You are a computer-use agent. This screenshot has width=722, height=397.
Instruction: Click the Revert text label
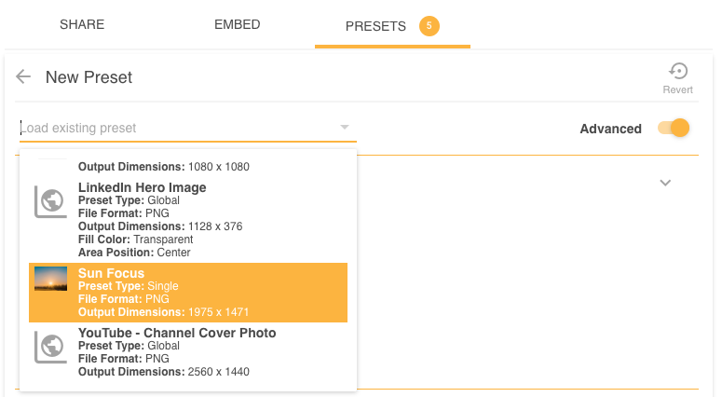tap(678, 89)
